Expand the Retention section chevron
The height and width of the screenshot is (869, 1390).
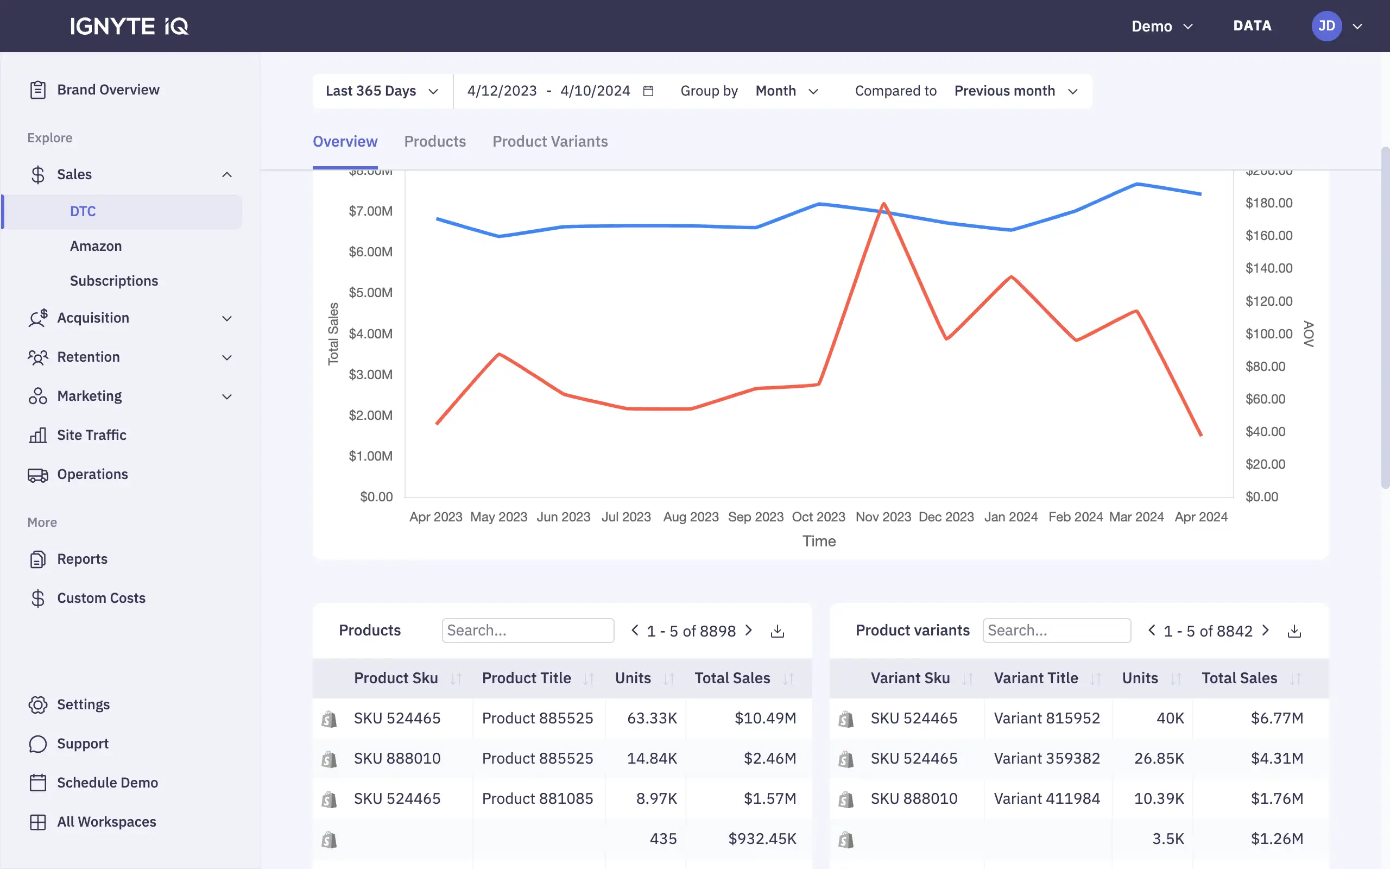coord(227,357)
